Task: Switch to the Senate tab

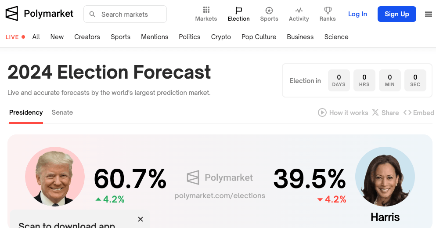Action: point(62,112)
